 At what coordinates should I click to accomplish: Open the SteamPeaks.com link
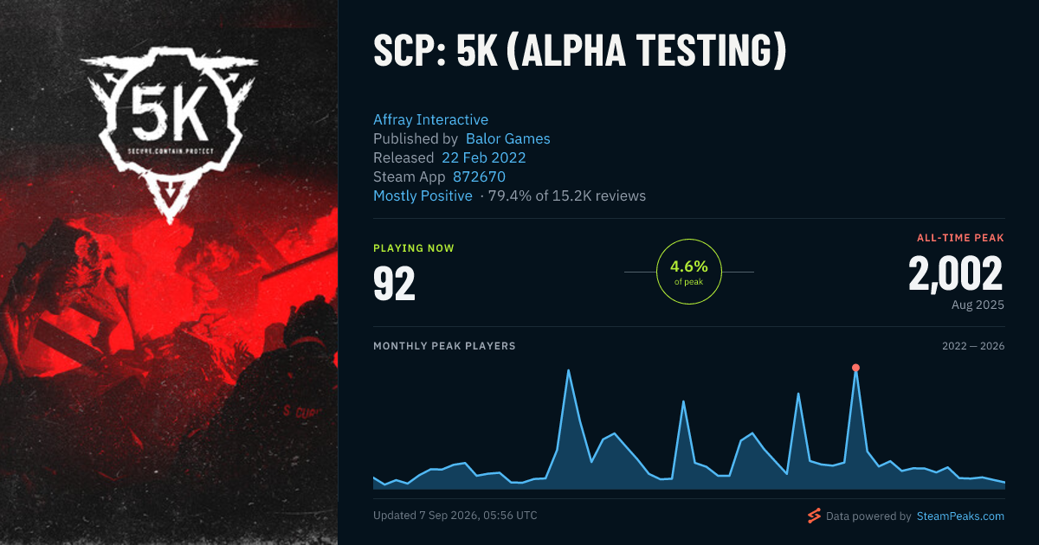(959, 516)
